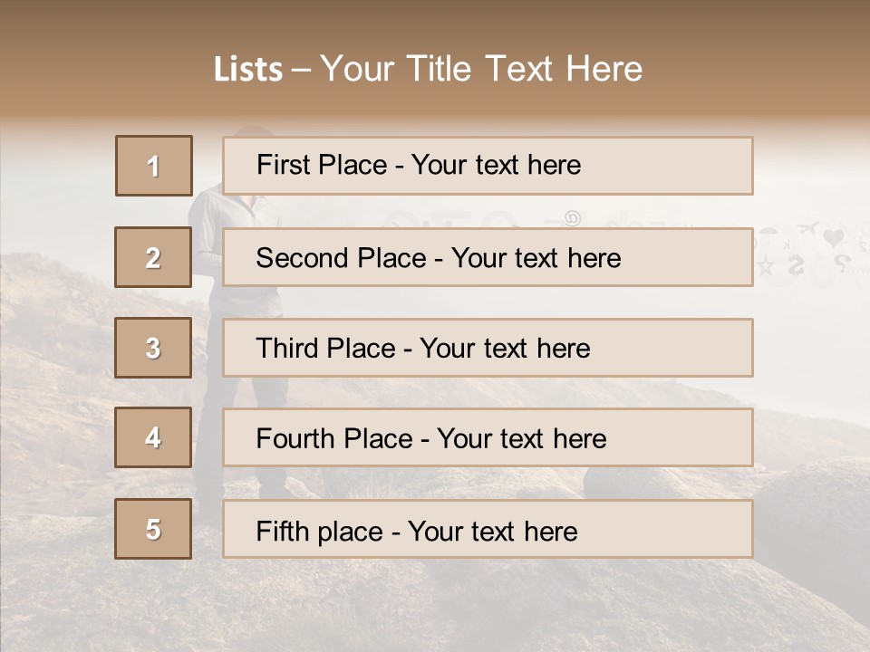Click the bold word Lists in title
The image size is (870, 652).
[x=248, y=69]
